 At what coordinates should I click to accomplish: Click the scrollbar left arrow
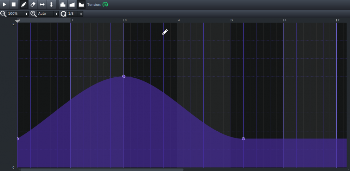point(19,170)
